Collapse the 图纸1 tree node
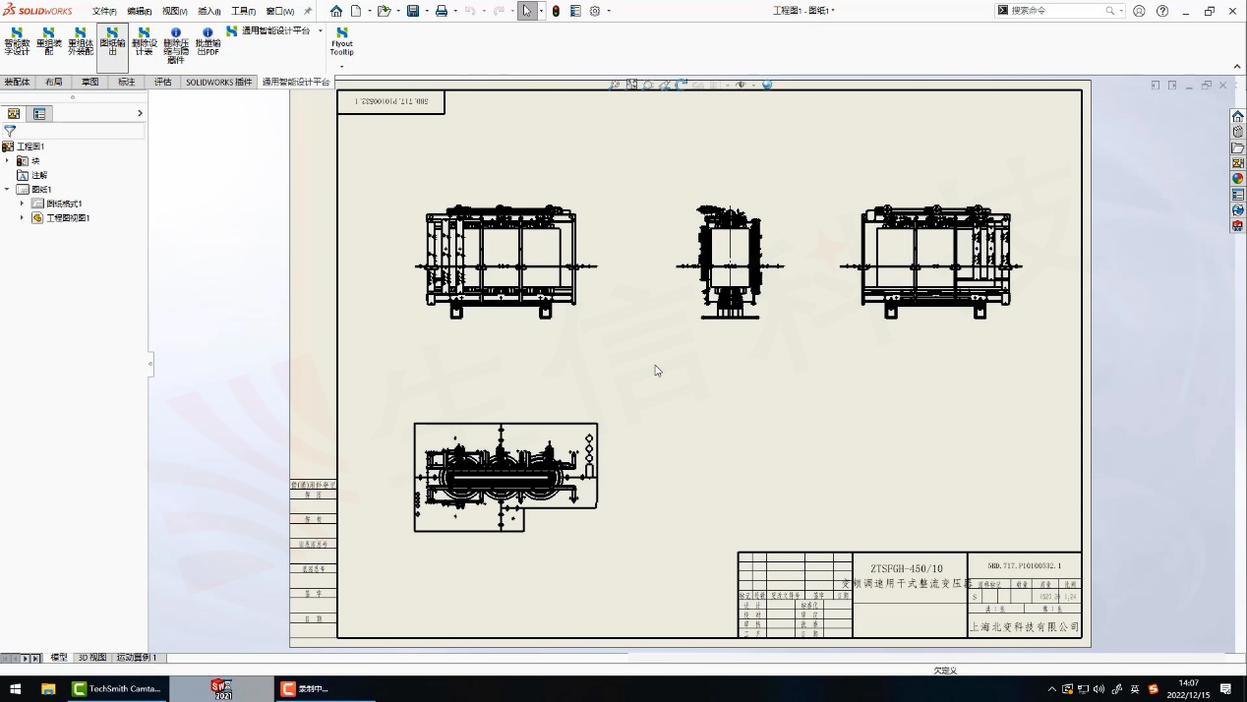The image size is (1247, 702). pyautogui.click(x=7, y=189)
